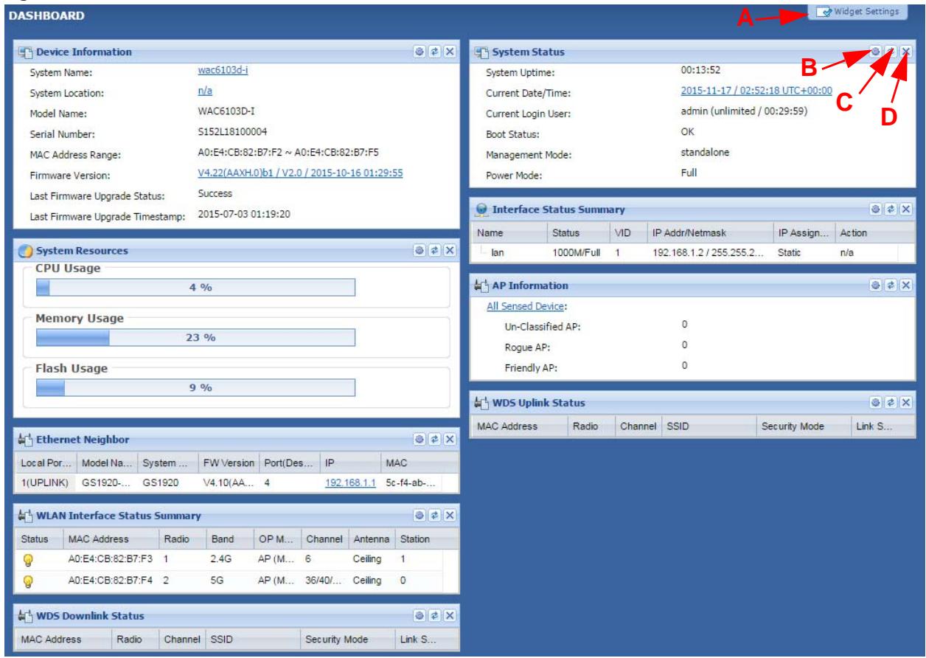
Task: Click the System Uptime value 00:13:52
Action: [700, 70]
